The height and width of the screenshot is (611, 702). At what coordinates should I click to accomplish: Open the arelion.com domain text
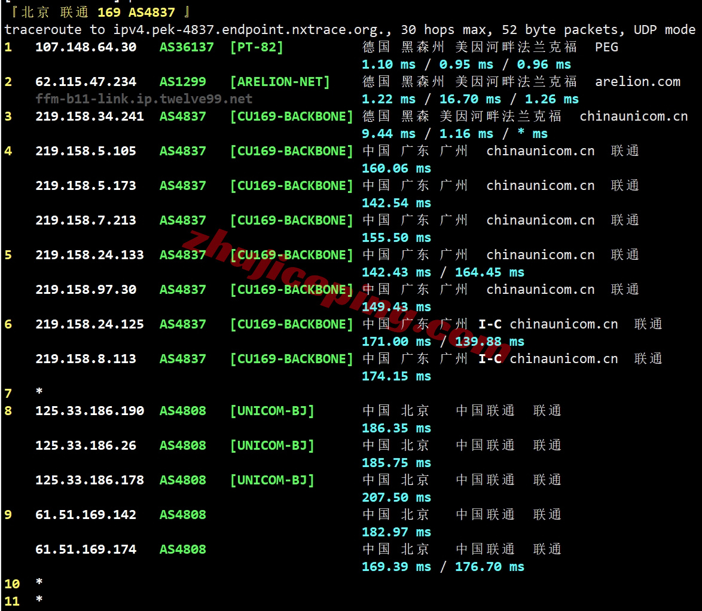[637, 82]
